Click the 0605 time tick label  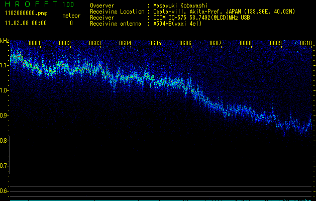[155, 43]
